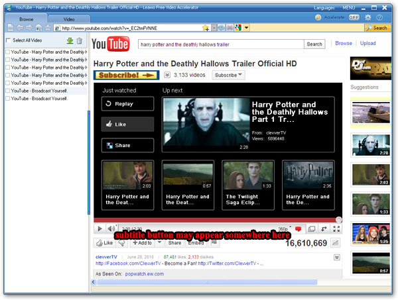Open the home page icon
Image resolution: width=398 pixels, height=300 pixels.
38,28
